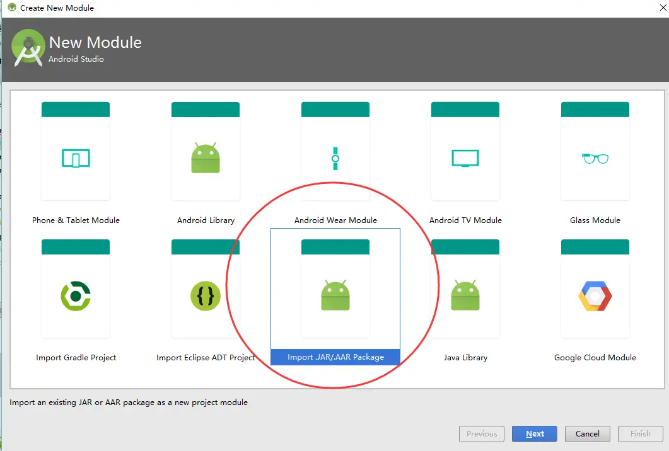
Task: Click the 'Import Eclipse ADT Project' label
Action: (x=206, y=357)
